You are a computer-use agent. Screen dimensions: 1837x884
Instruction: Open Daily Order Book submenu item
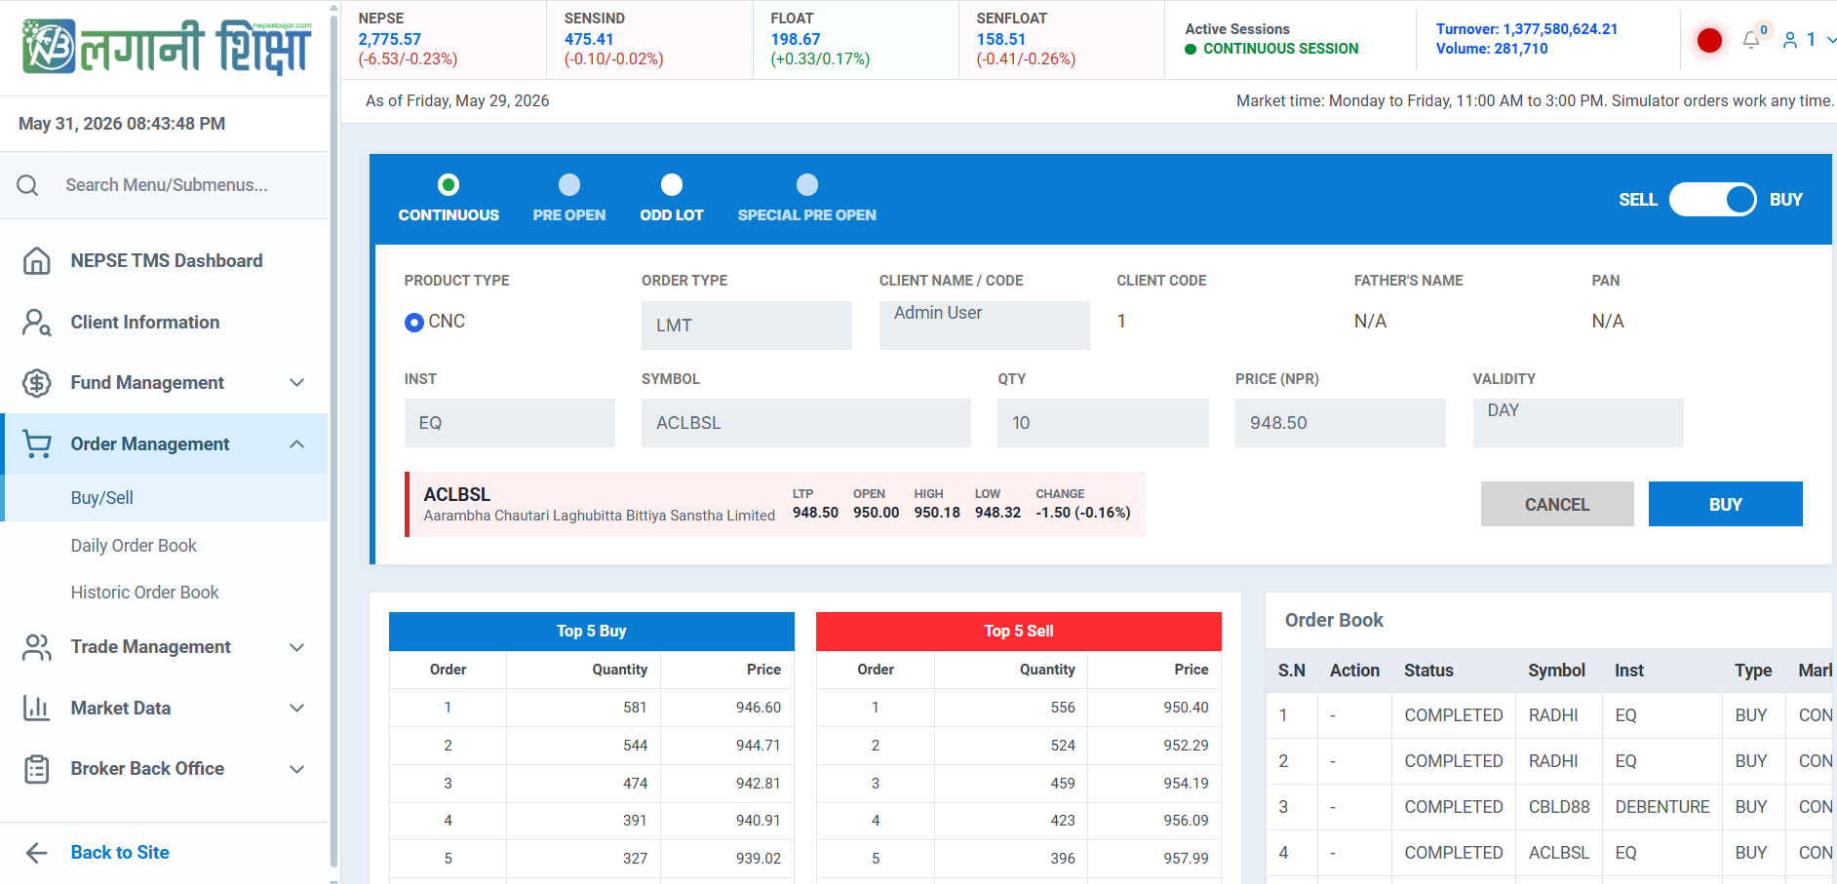coord(134,546)
